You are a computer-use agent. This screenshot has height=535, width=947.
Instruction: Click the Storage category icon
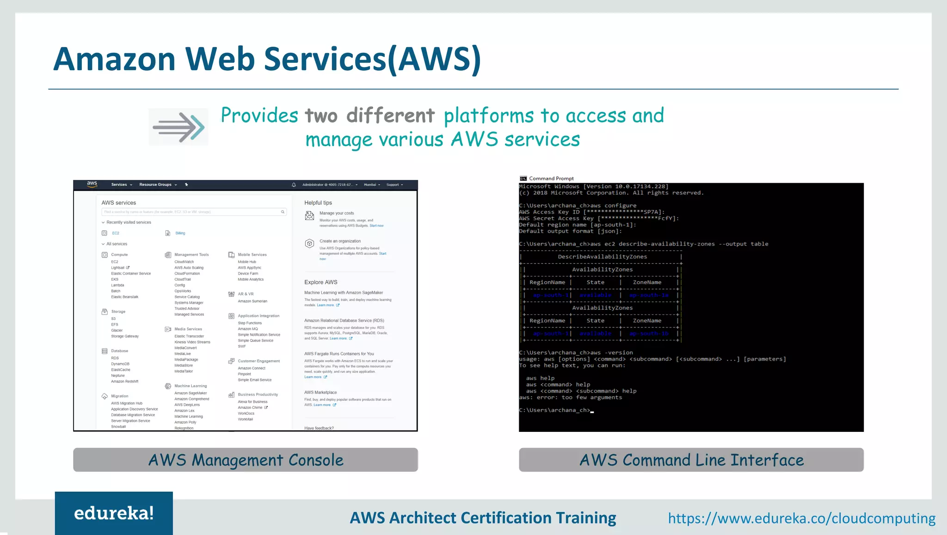pos(105,312)
